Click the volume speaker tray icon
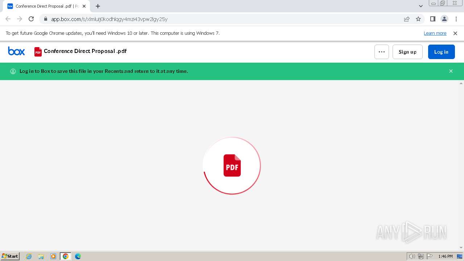This screenshot has width=464, height=261. pyautogui.click(x=412, y=256)
